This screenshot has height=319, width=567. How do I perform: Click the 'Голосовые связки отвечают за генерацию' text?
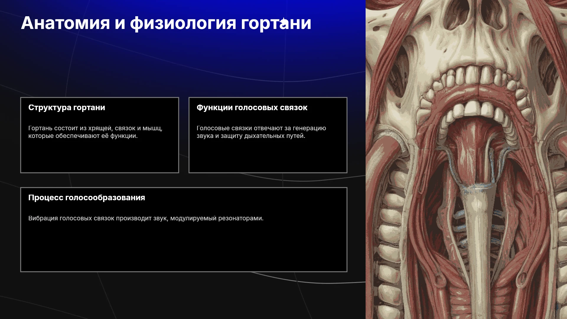pos(261,128)
